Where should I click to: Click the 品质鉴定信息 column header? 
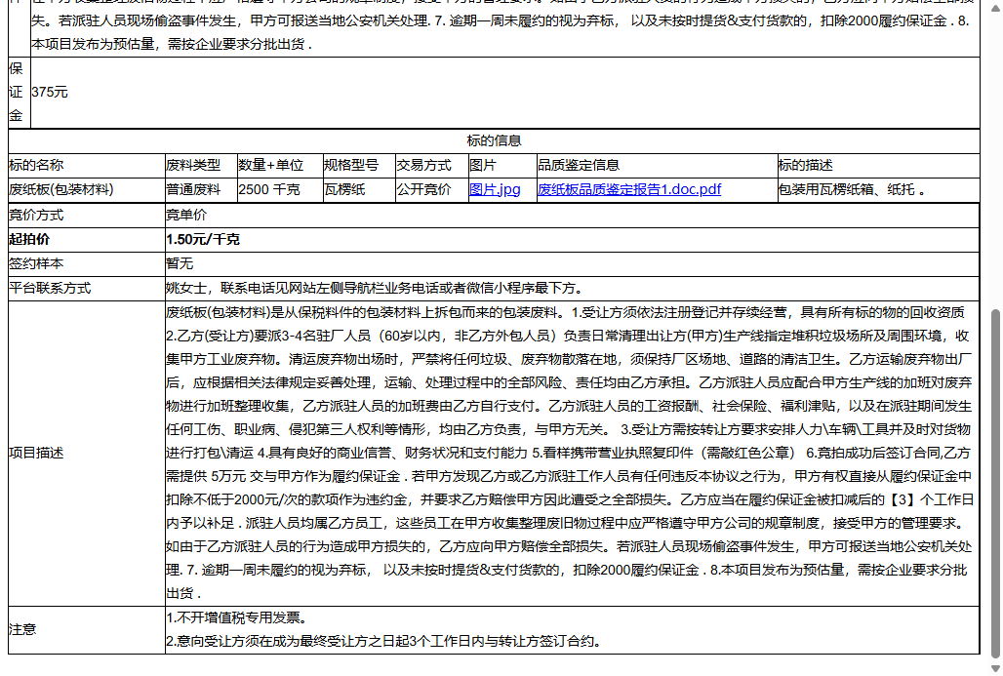pyautogui.click(x=579, y=166)
